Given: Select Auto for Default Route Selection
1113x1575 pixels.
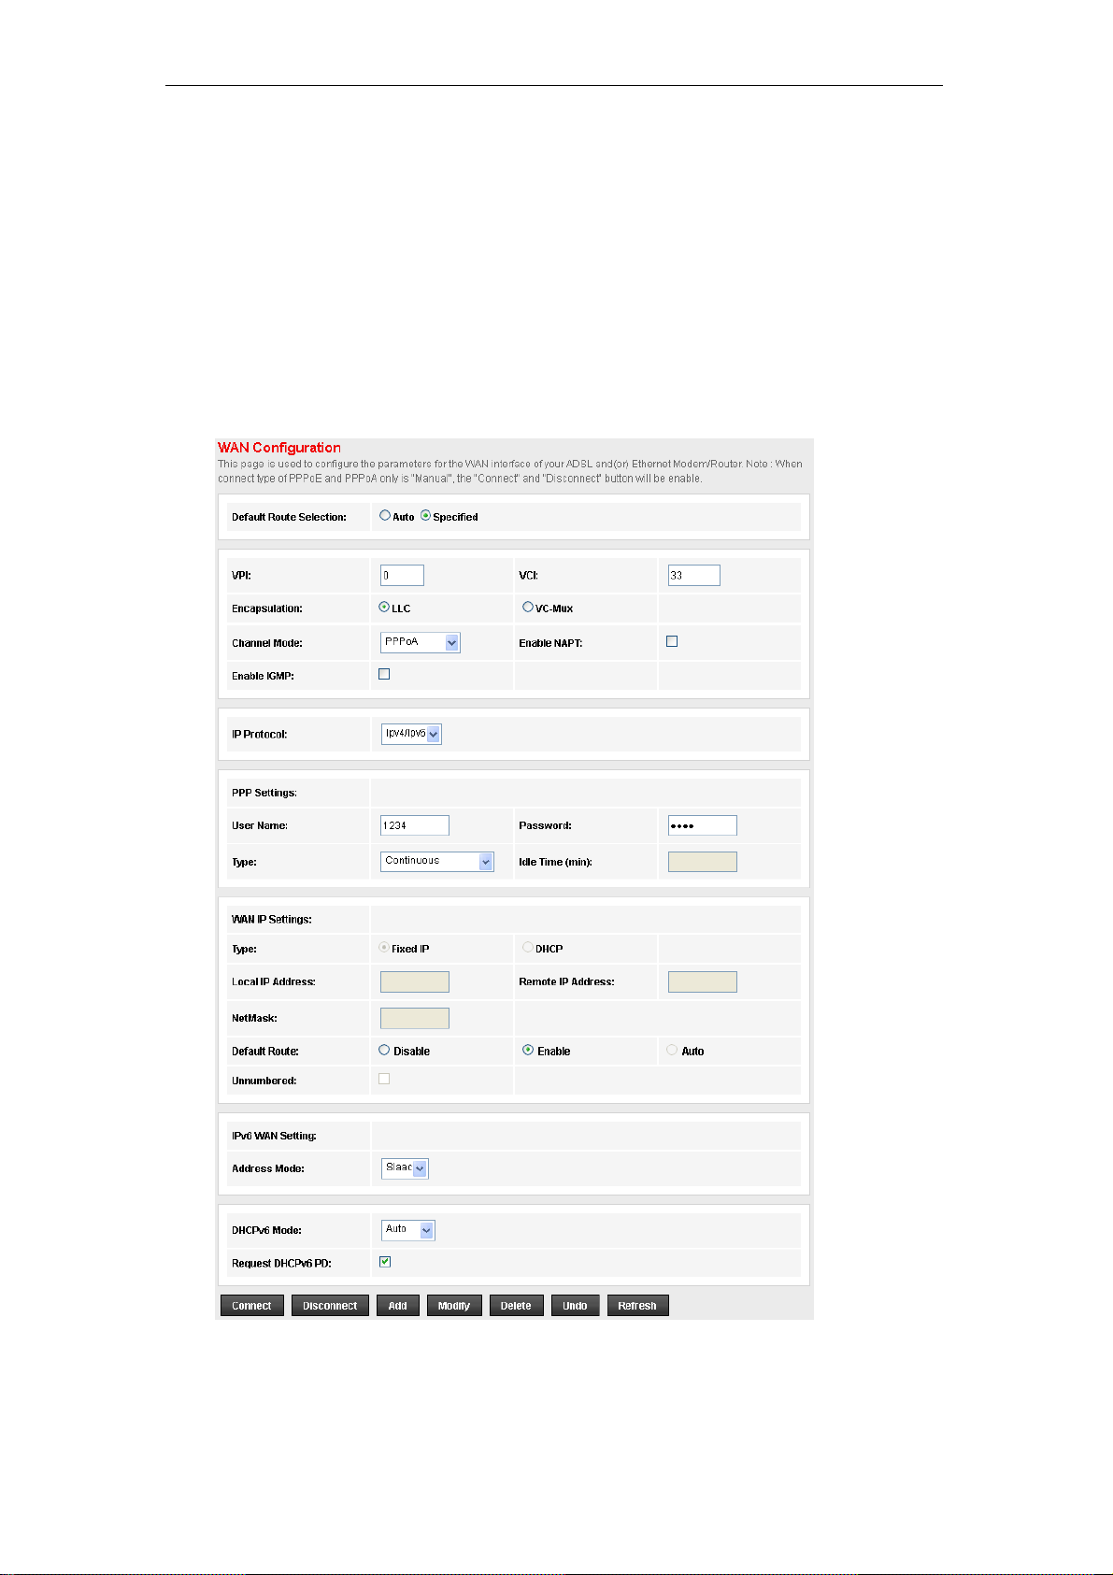Looking at the screenshot, I should coord(385,516).
